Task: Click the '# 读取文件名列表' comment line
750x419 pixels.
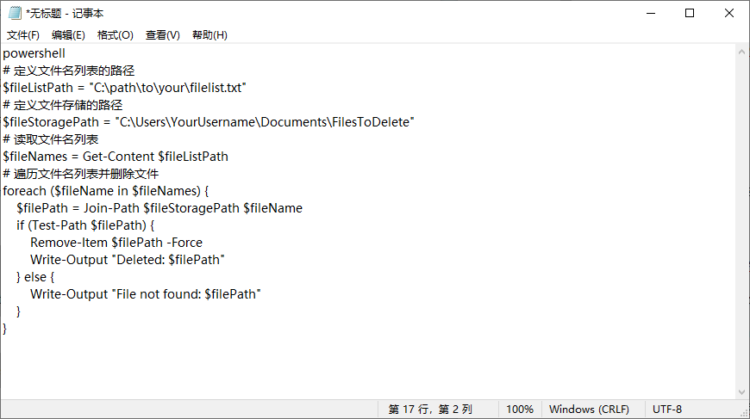Action: point(51,139)
